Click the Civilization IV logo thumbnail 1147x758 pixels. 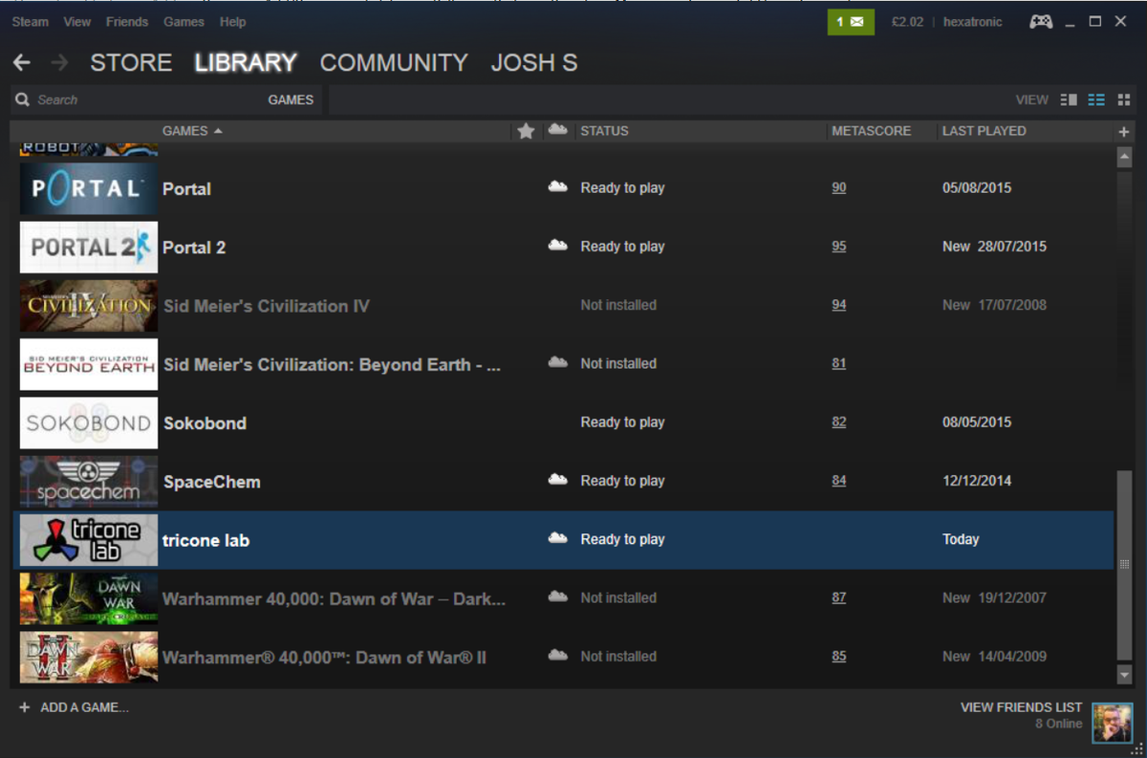89,306
